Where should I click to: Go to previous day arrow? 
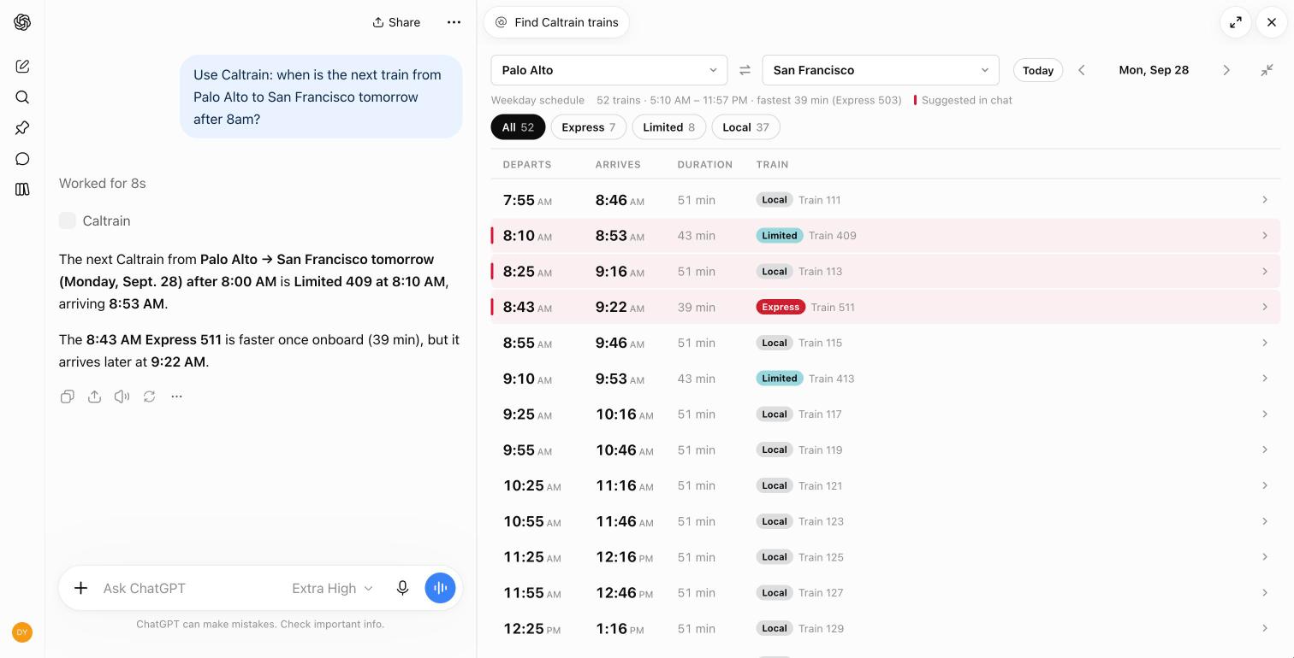tap(1082, 70)
